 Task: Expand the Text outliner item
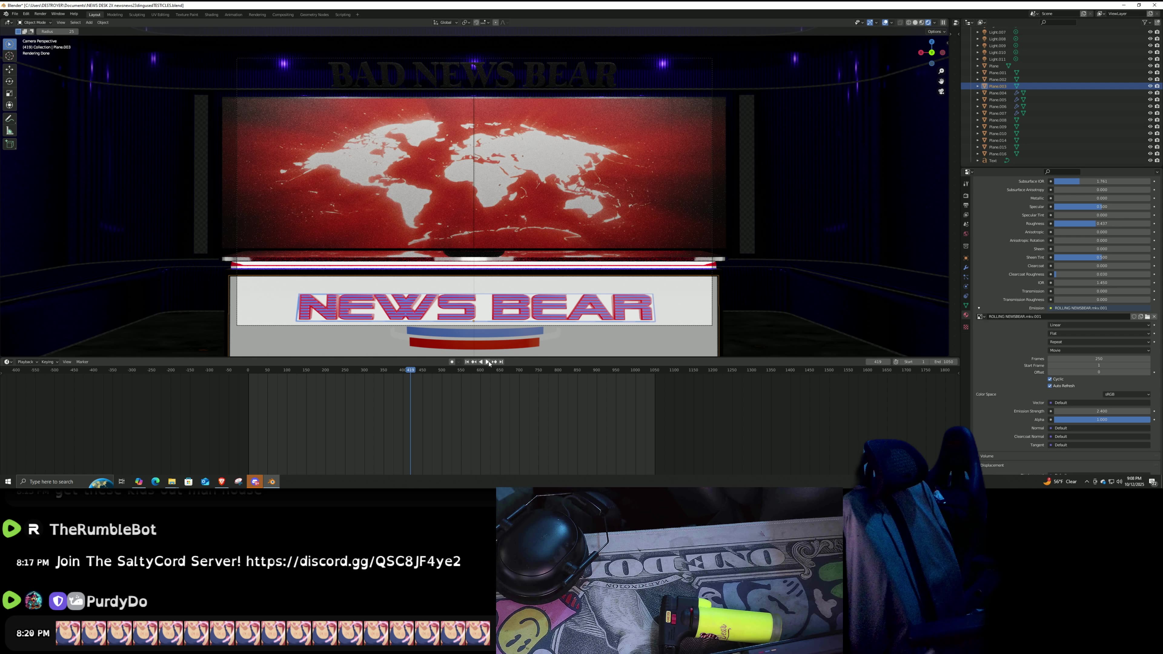click(x=977, y=161)
